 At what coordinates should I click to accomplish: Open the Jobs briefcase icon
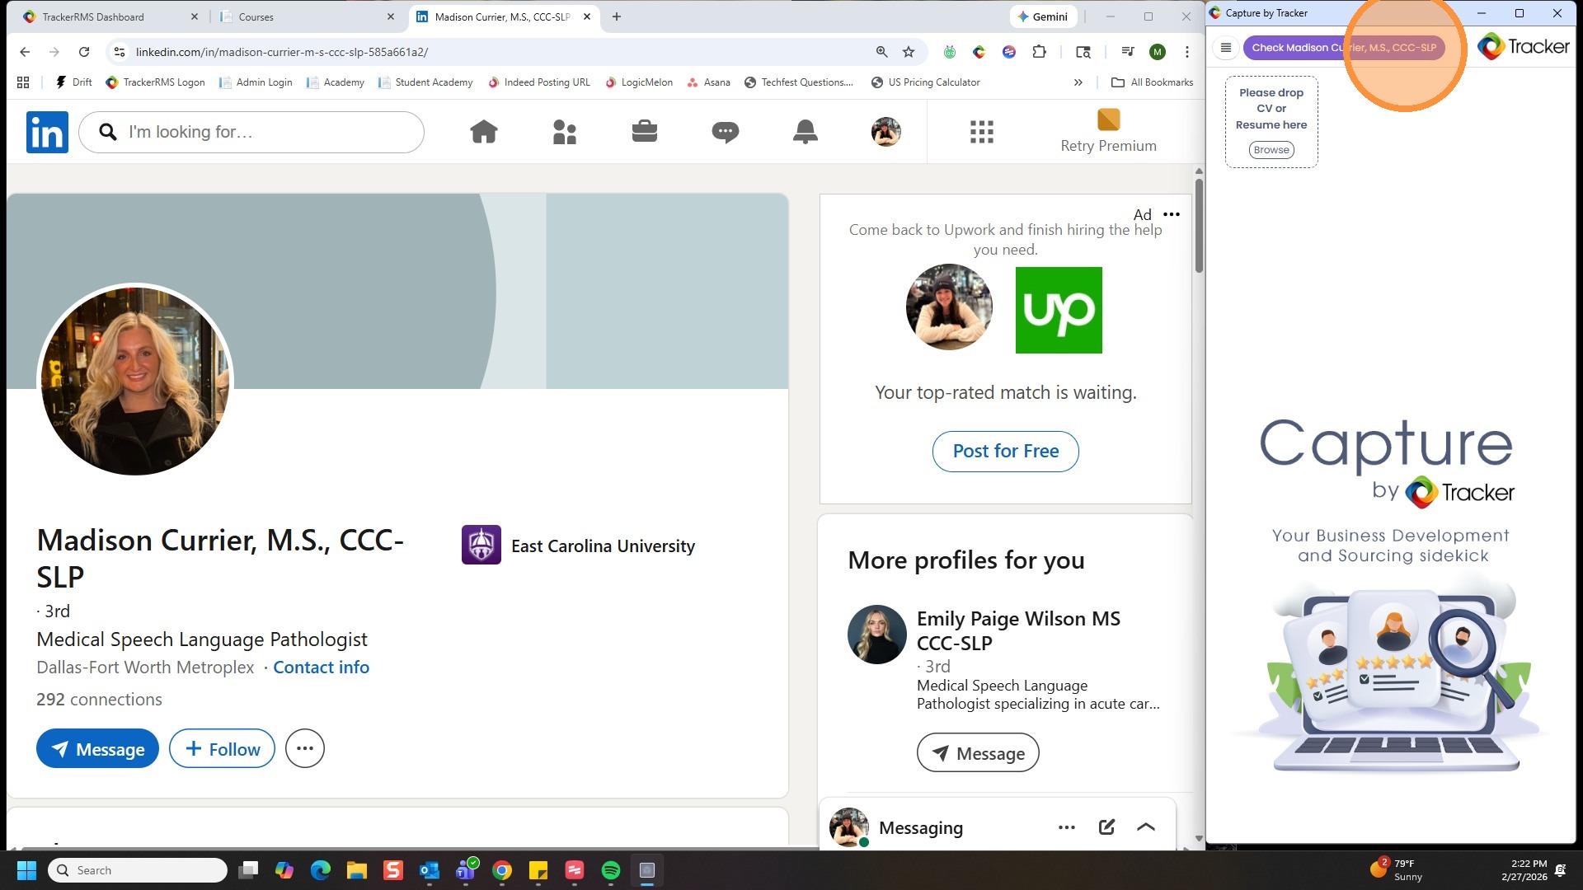click(x=644, y=132)
